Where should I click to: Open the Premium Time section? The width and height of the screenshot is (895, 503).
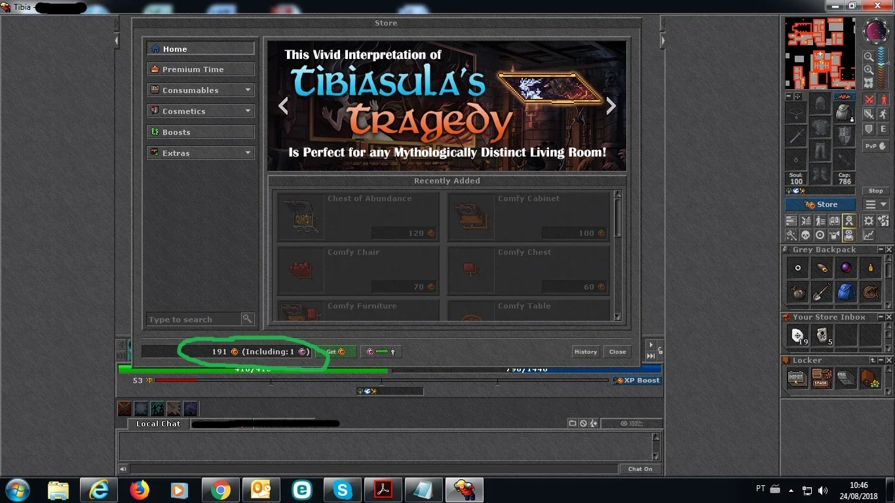[200, 69]
